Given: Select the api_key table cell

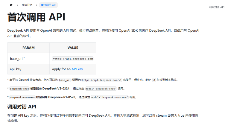Looking at the screenshot, I should tap(28, 69).
